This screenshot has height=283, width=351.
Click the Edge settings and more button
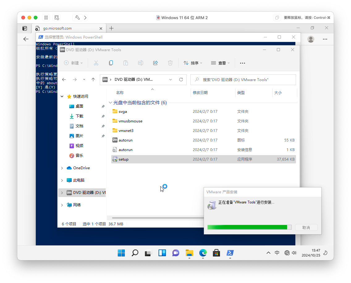(325, 39)
